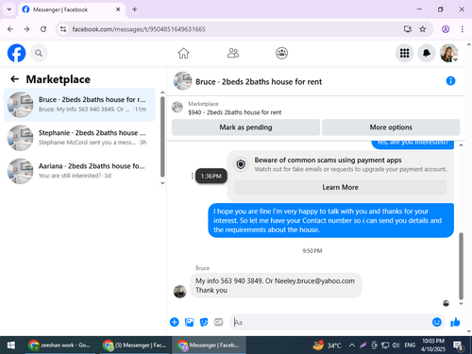This screenshot has height=354, width=472.
Task: Click the address bar URL
Action: coord(139,29)
